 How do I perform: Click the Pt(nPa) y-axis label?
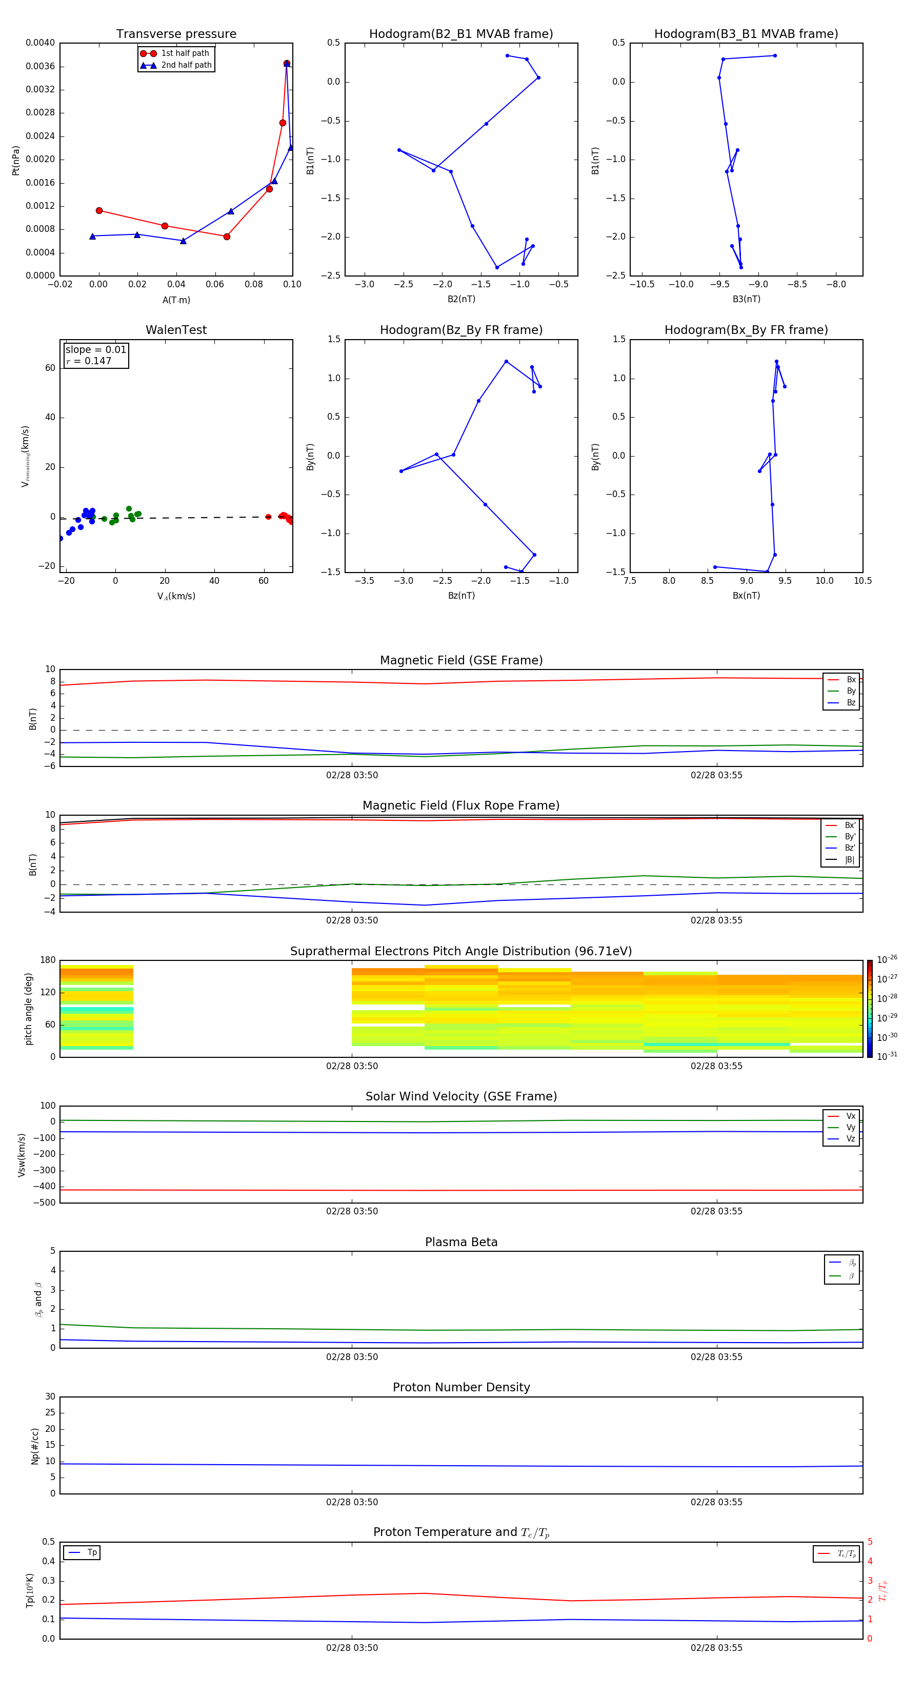[x=16, y=161]
